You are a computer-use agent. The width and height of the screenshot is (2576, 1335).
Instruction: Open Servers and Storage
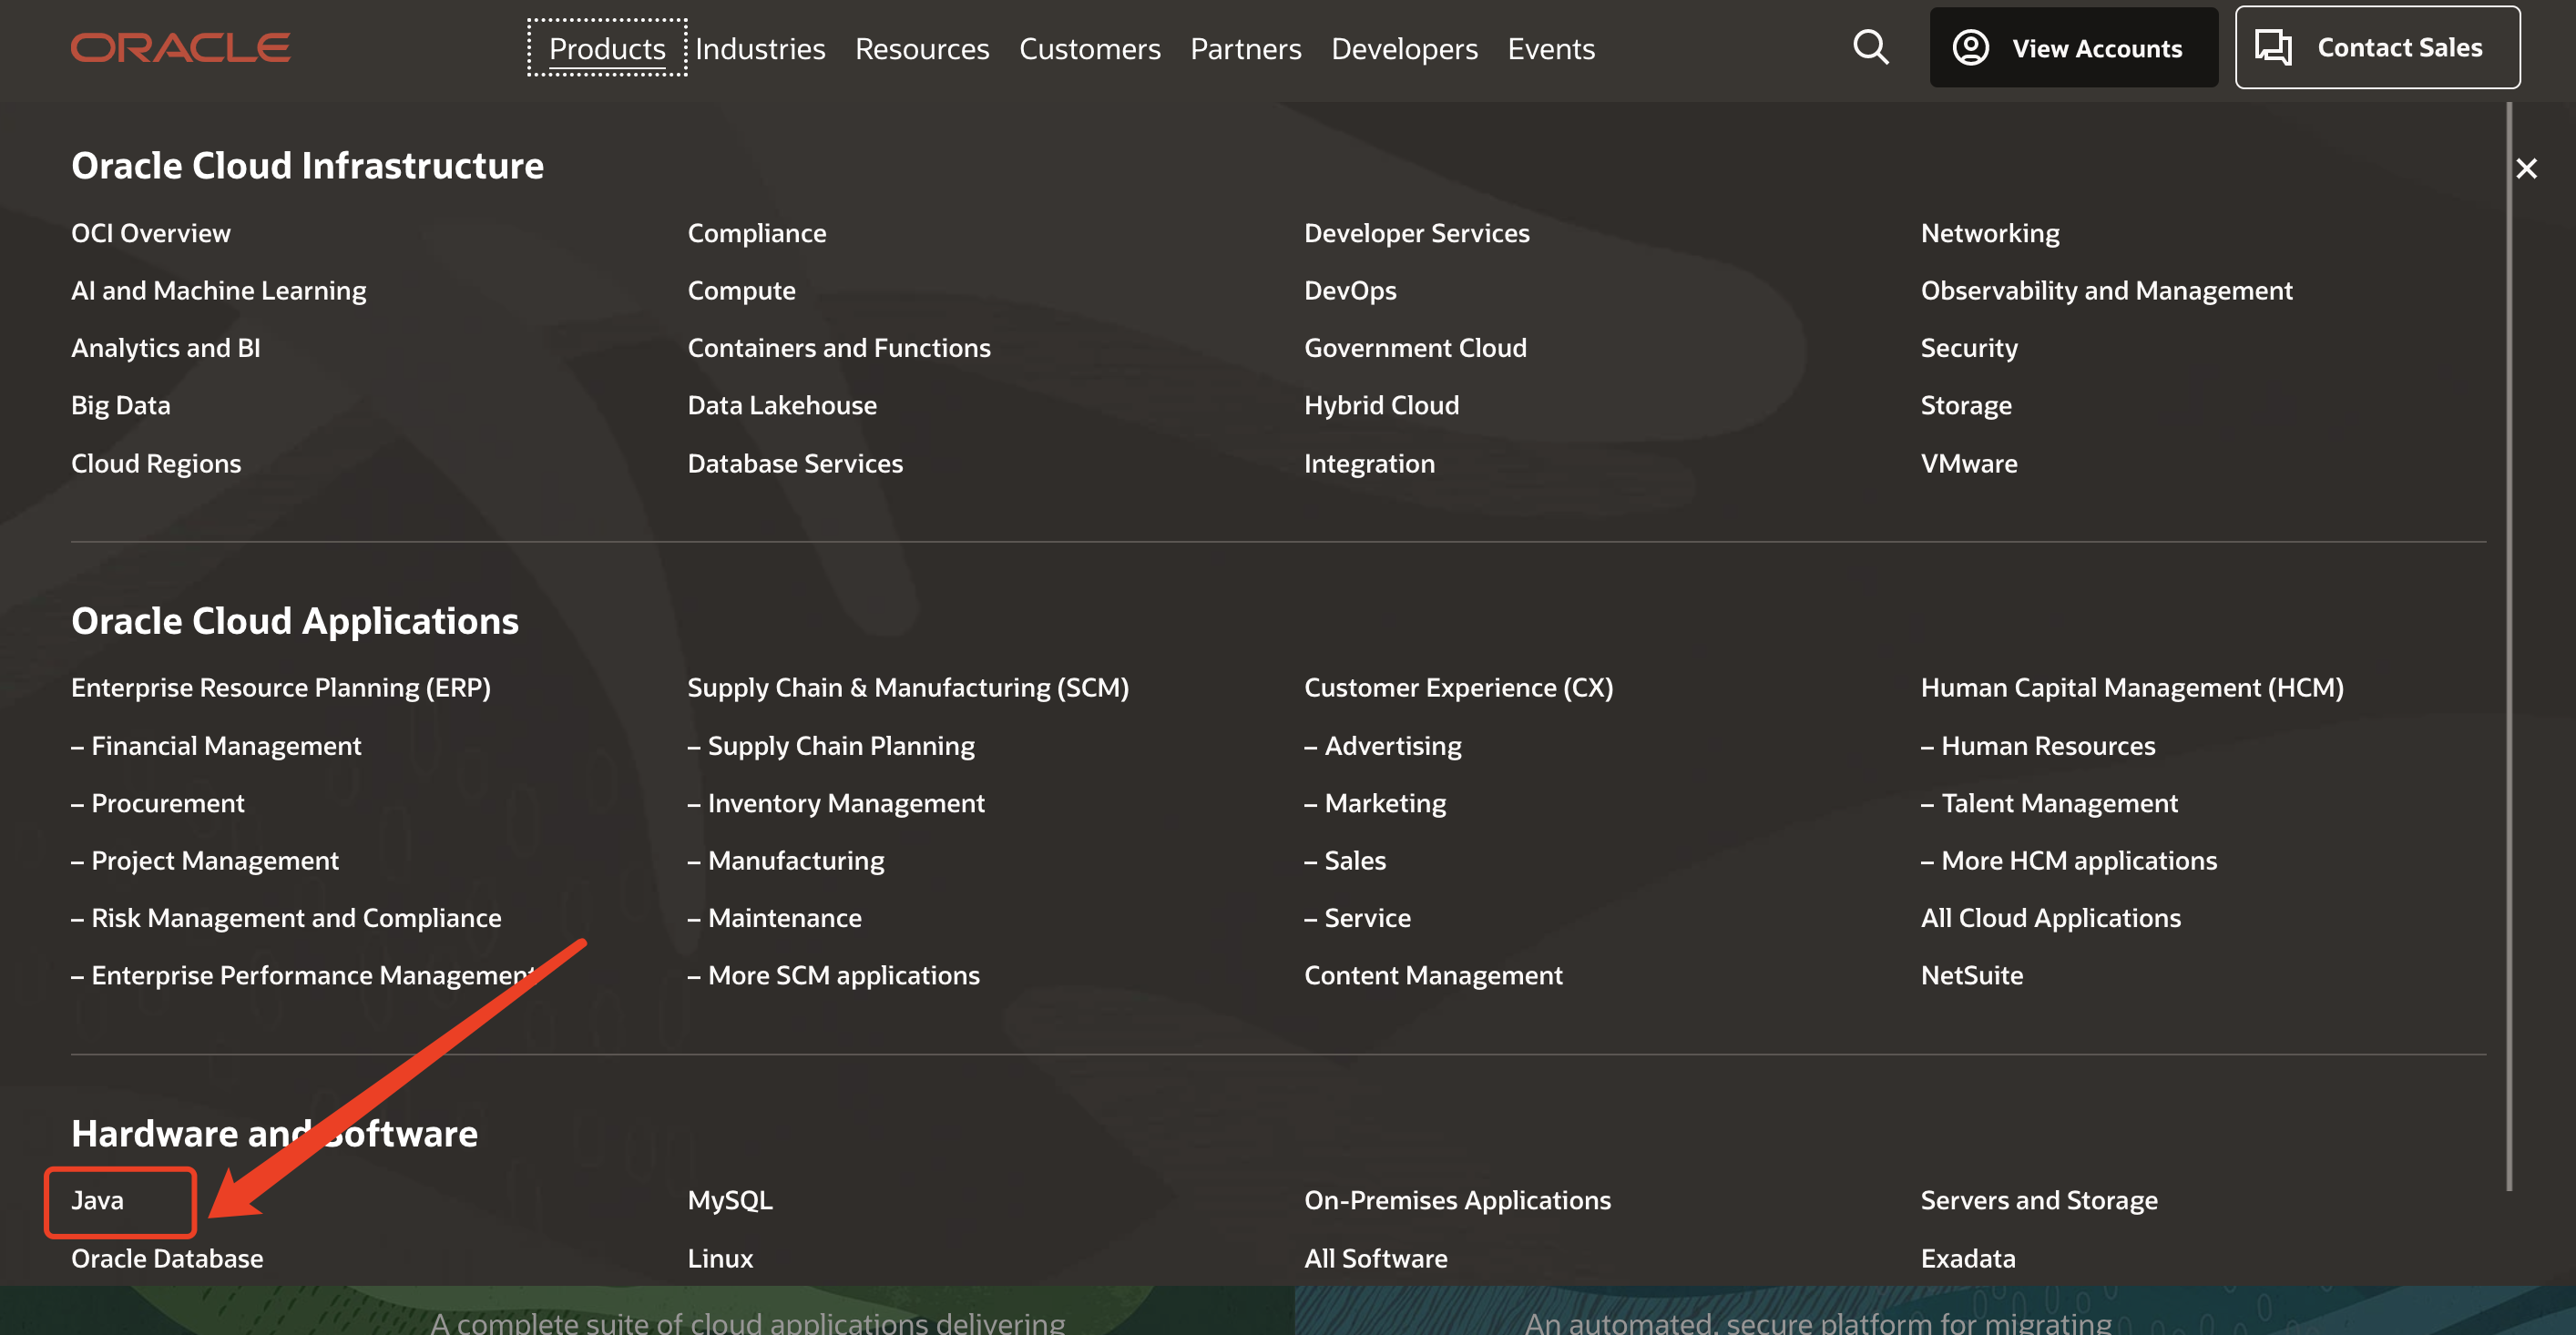pos(2039,1200)
